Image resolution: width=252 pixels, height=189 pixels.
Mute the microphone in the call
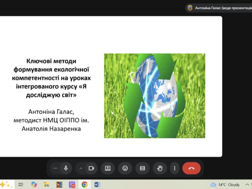pos(66,168)
